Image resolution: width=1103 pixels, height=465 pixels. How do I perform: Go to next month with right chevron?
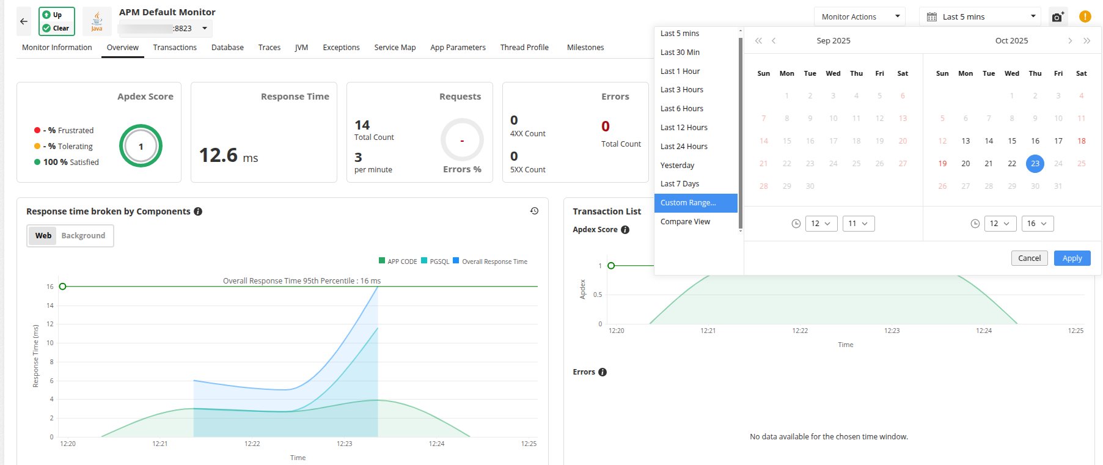pyautogui.click(x=1070, y=41)
